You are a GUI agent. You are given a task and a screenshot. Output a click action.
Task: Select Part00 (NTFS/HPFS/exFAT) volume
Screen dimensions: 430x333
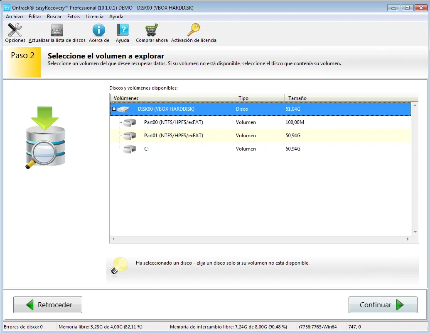pyautogui.click(x=260, y=122)
